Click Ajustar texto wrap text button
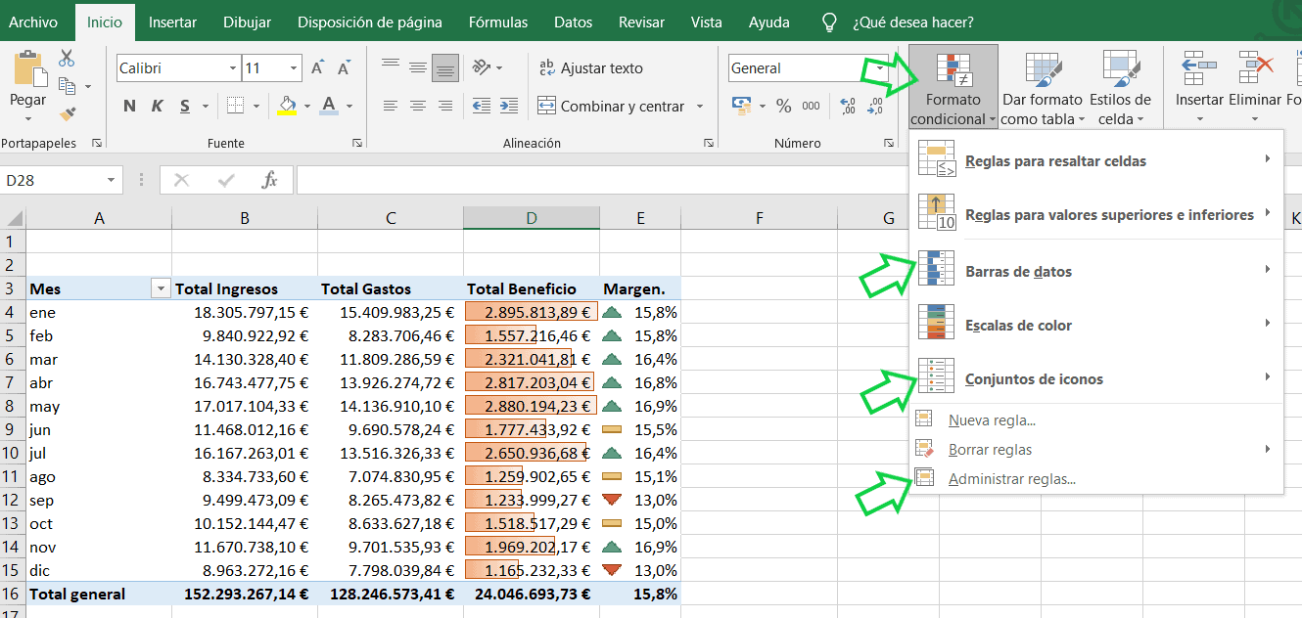The width and height of the screenshot is (1302, 618). point(591,68)
